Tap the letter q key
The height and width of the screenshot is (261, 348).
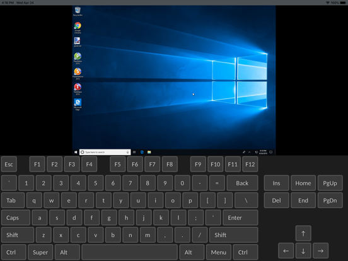[34, 200]
